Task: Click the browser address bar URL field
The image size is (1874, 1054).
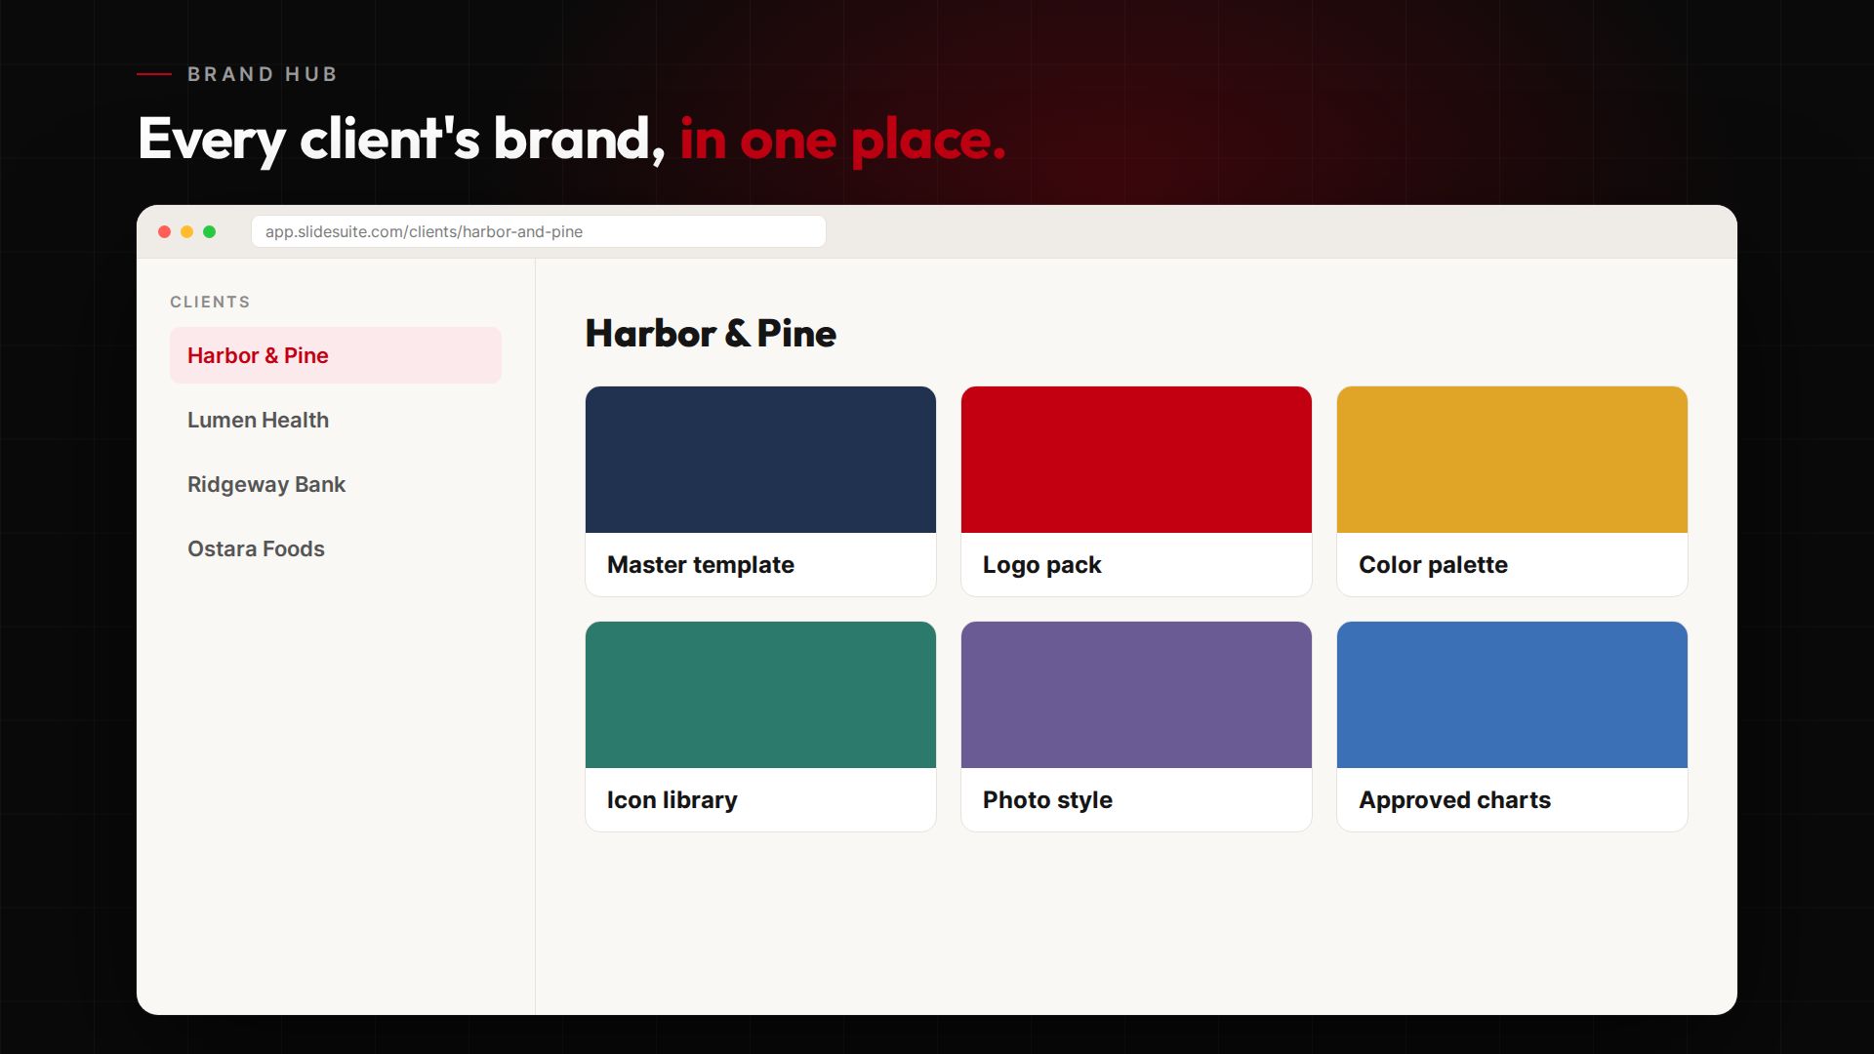Action: (x=539, y=231)
